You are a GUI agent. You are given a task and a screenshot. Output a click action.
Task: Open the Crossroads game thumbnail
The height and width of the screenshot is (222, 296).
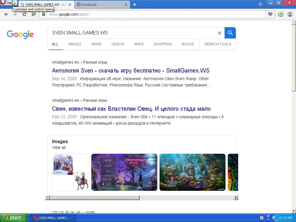[124, 172]
